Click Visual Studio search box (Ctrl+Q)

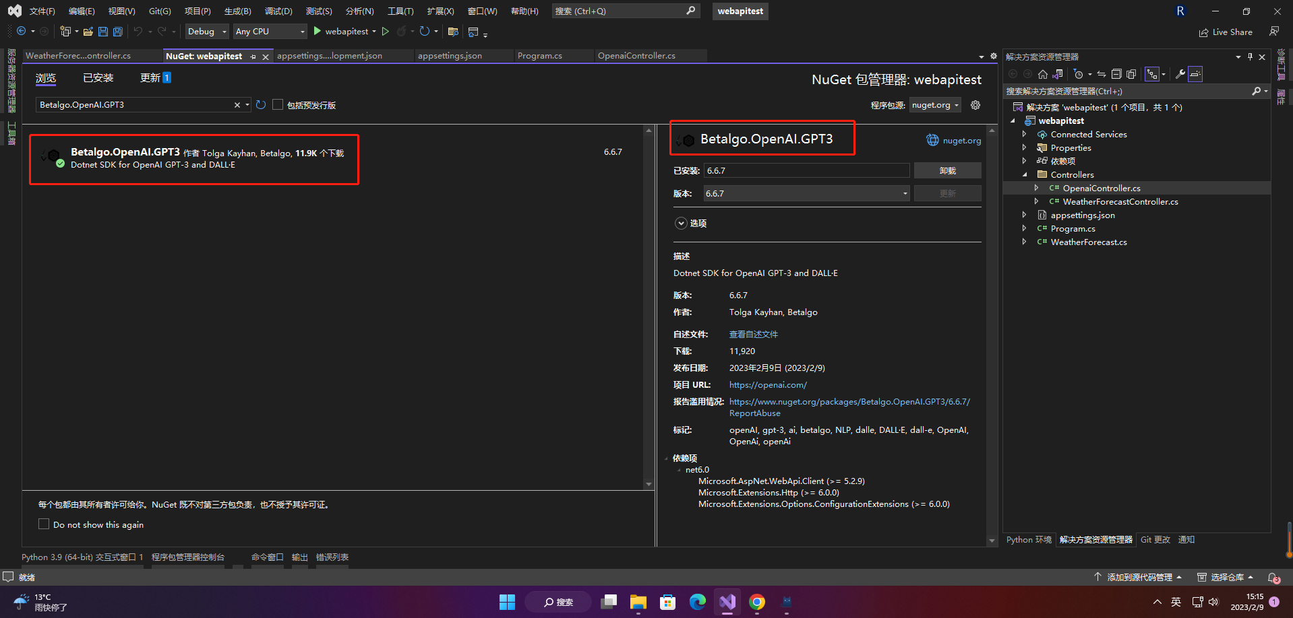tap(626, 11)
